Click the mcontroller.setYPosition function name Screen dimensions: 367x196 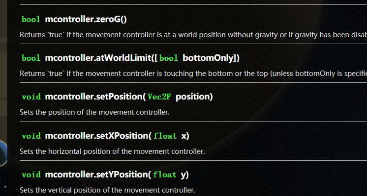pos(96,174)
